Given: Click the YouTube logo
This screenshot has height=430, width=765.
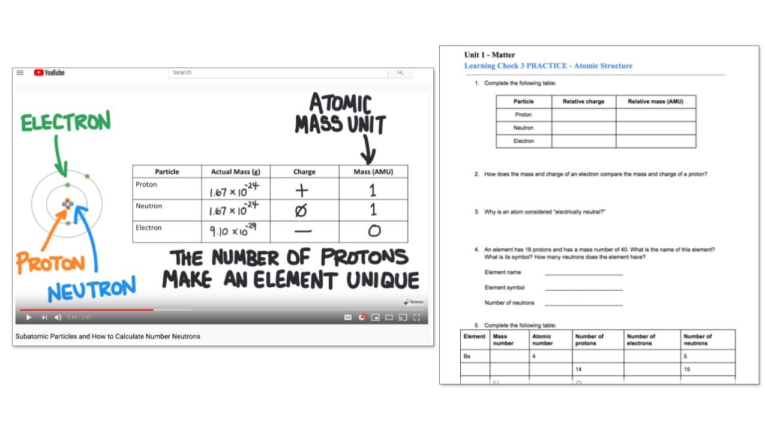Looking at the screenshot, I should [49, 73].
